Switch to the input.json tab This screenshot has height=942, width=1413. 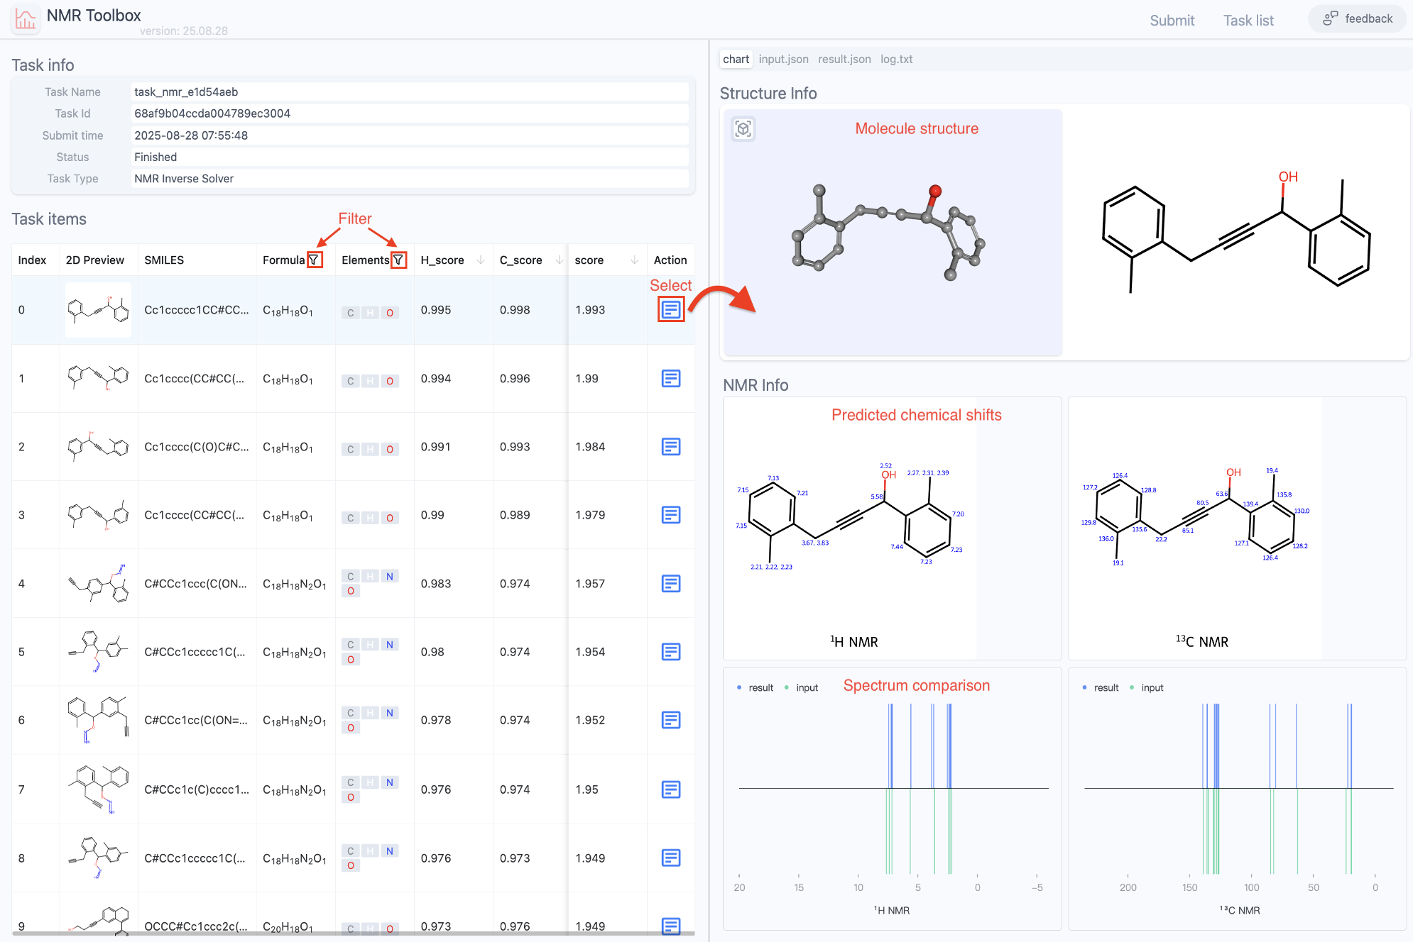tap(783, 59)
